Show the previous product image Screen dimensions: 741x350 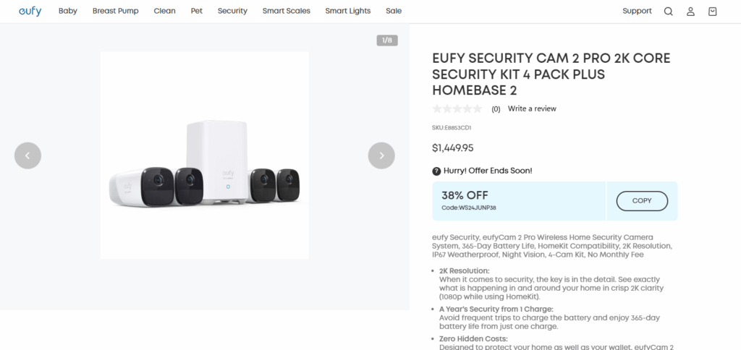pyautogui.click(x=27, y=155)
